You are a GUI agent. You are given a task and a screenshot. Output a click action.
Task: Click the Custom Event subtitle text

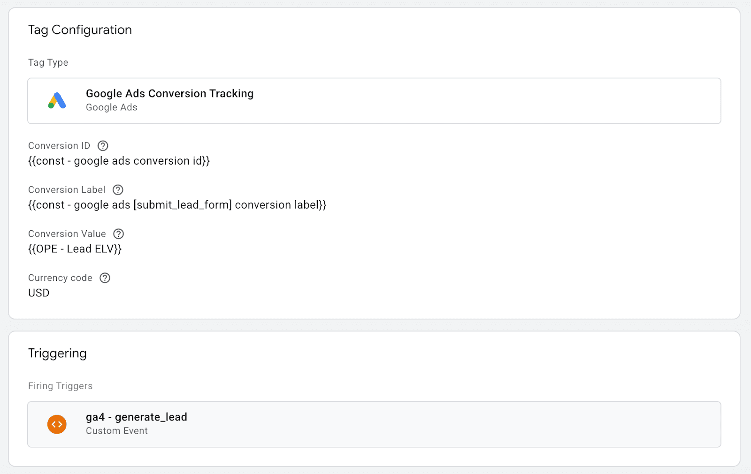coord(116,431)
